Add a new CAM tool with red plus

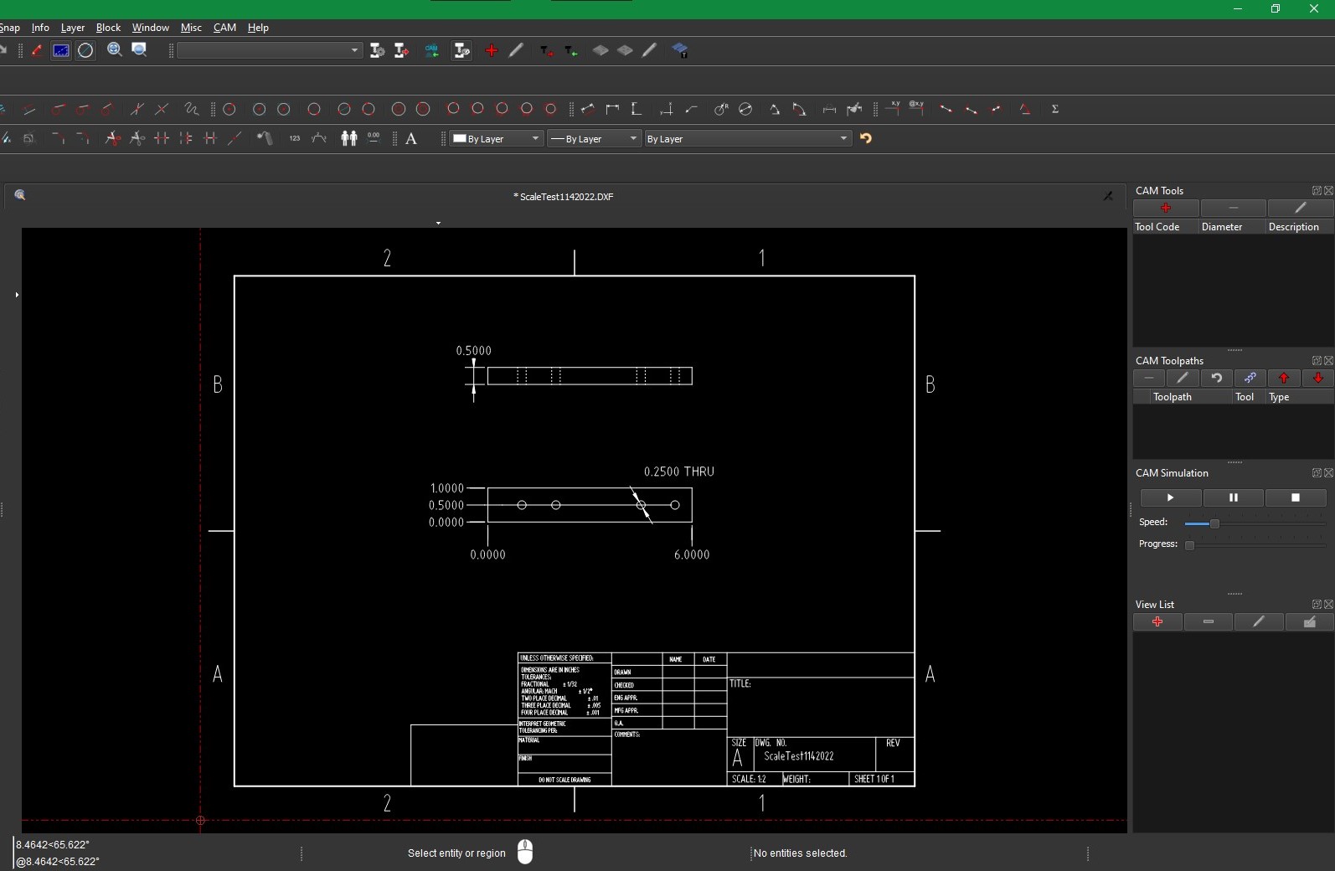pyautogui.click(x=1166, y=209)
